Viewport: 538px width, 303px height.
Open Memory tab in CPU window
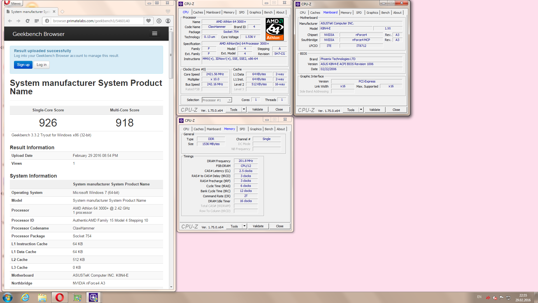(x=229, y=12)
